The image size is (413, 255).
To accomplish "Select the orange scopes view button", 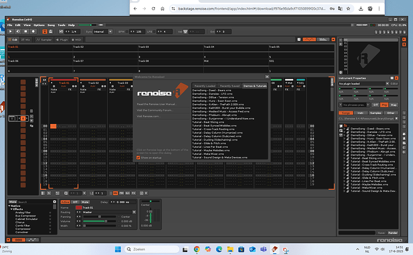I will pos(309,40).
